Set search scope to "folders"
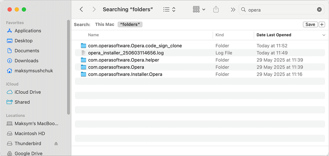 click(x=130, y=25)
